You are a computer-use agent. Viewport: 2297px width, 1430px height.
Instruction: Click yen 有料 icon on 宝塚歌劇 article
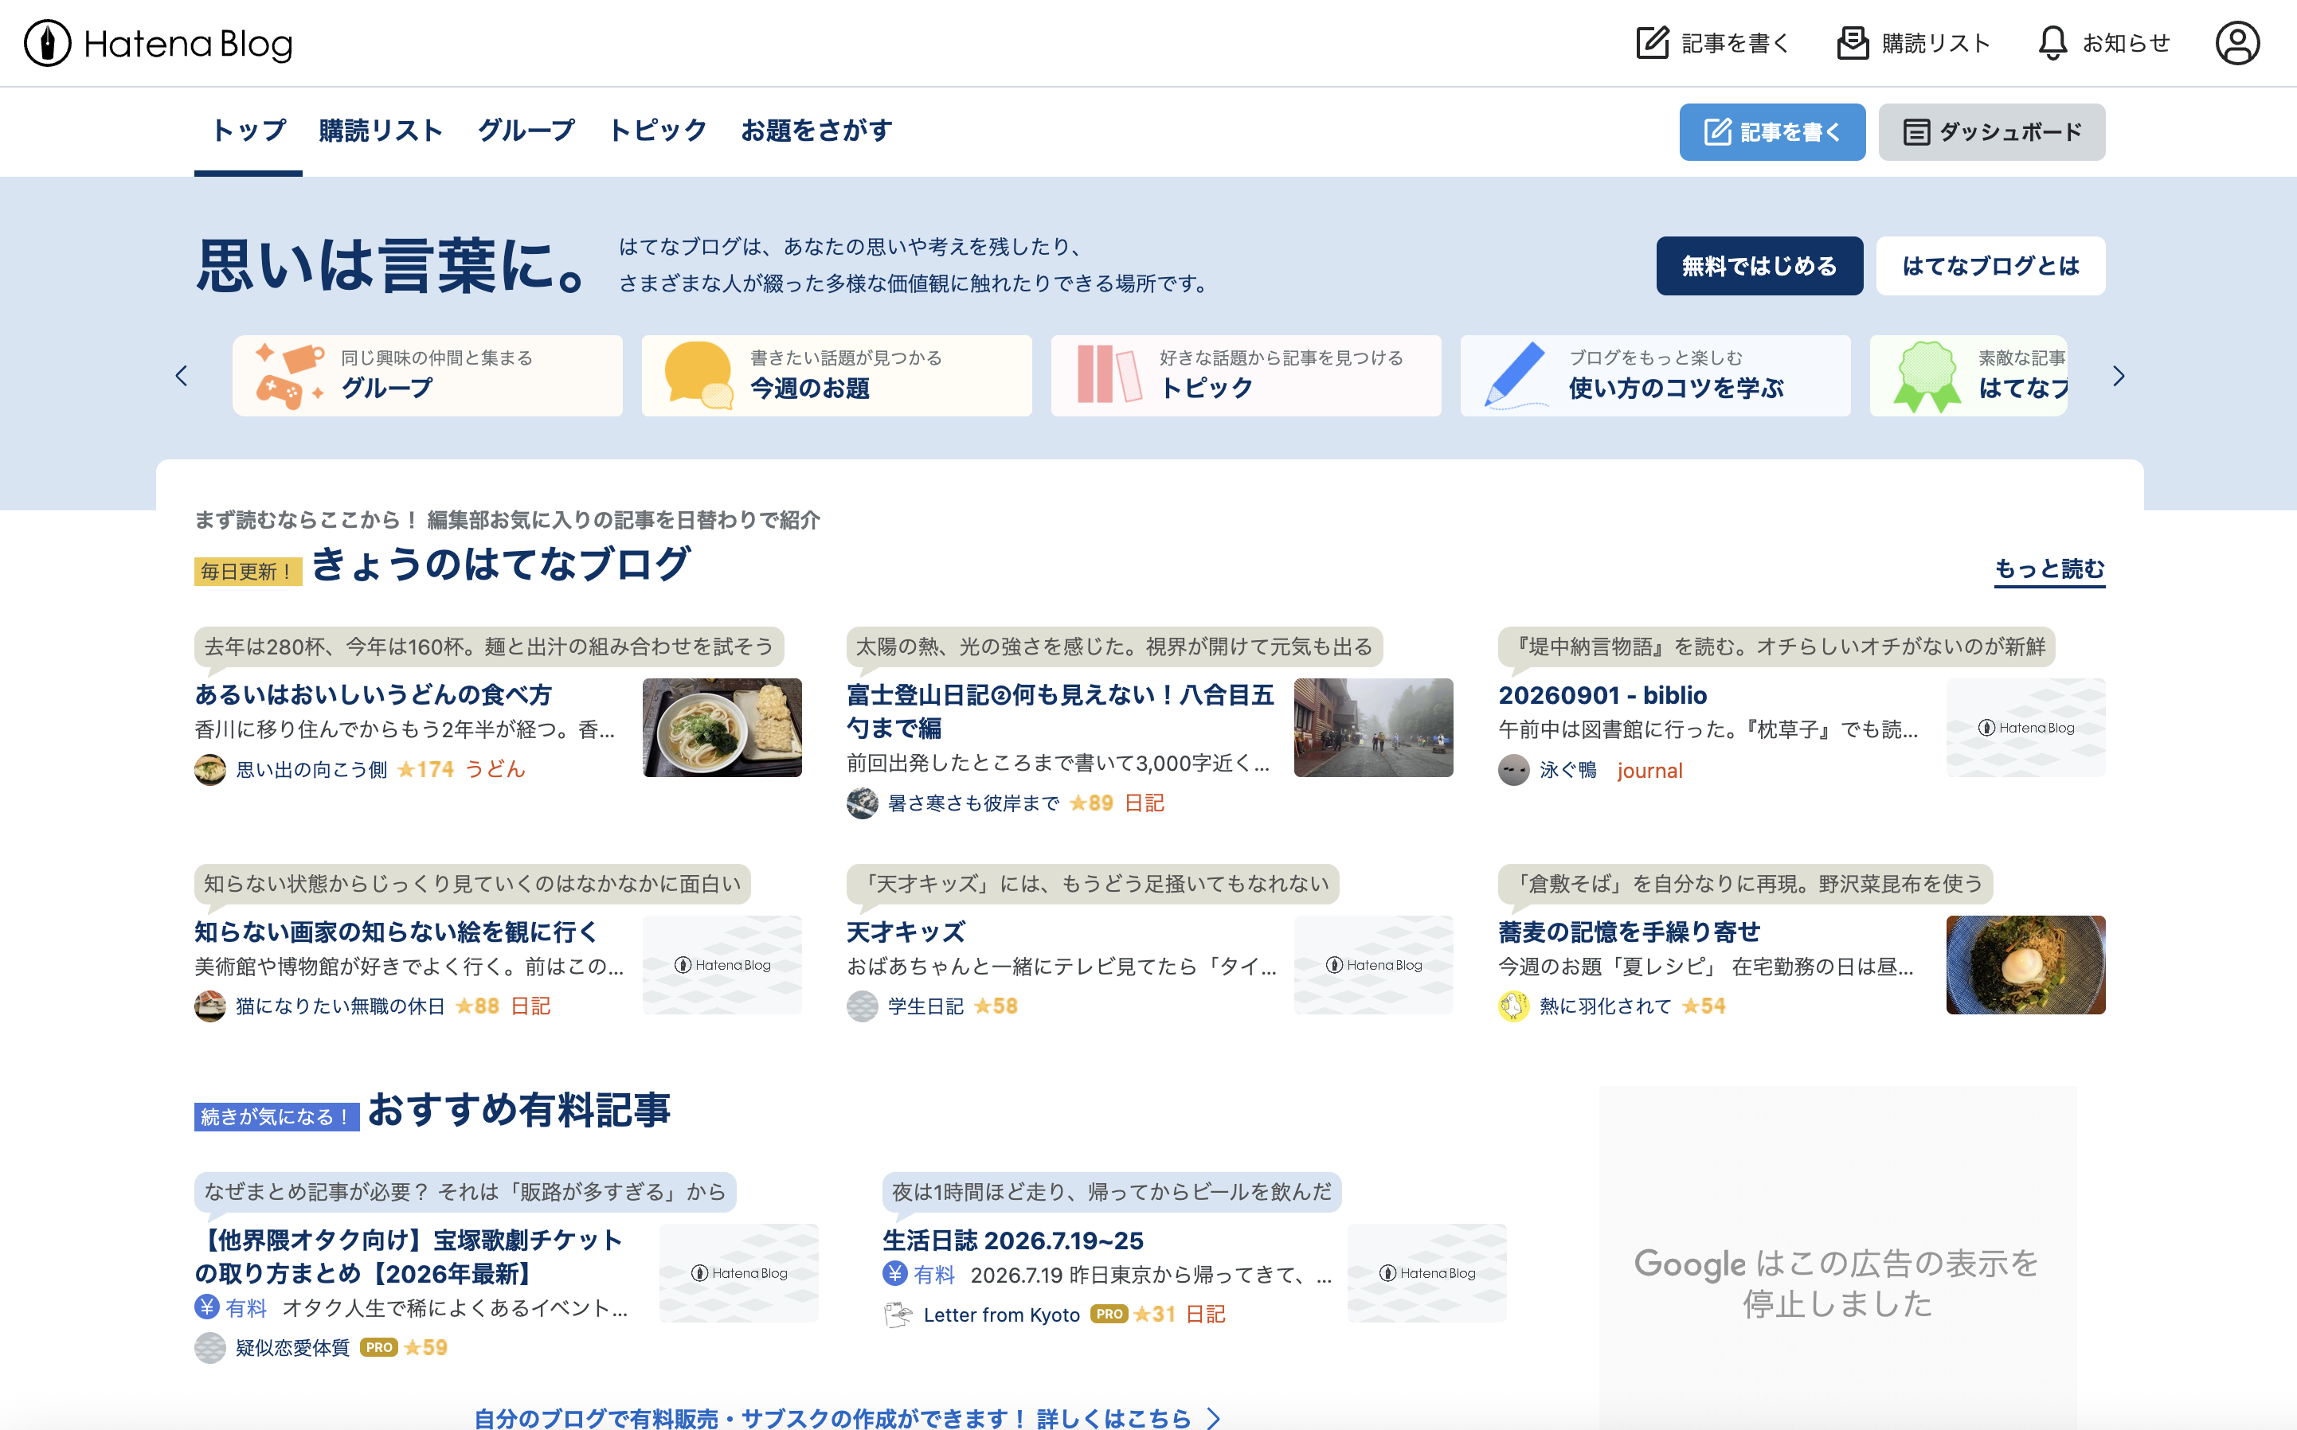point(207,1307)
